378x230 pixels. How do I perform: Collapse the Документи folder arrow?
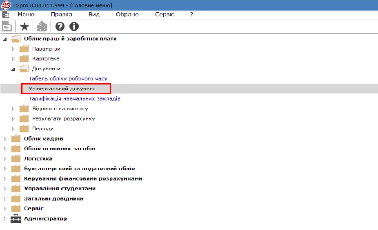(x=13, y=69)
